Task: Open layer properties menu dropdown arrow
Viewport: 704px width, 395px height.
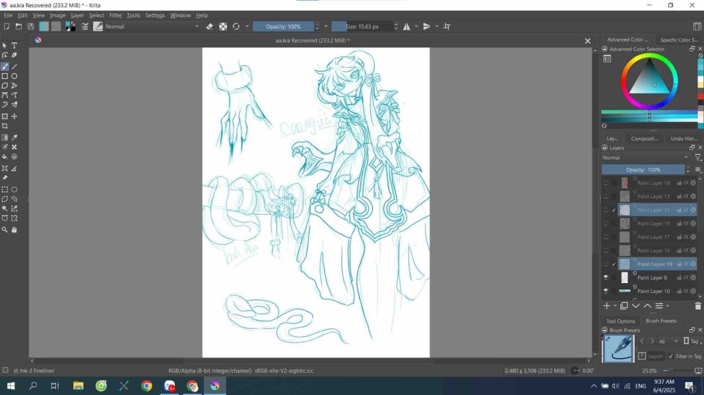Action: pos(668,306)
